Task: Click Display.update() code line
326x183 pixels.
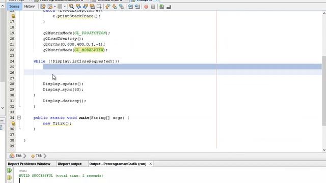Action: click(63, 84)
